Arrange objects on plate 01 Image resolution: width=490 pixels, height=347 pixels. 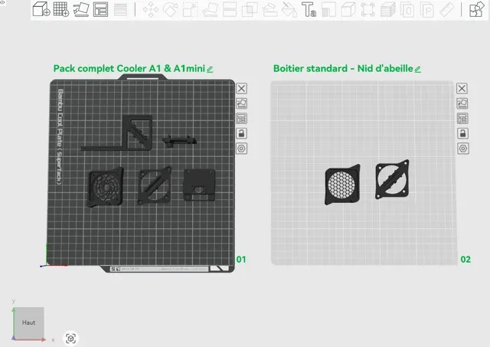(x=241, y=119)
